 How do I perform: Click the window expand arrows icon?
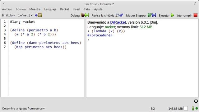click(195, 3)
